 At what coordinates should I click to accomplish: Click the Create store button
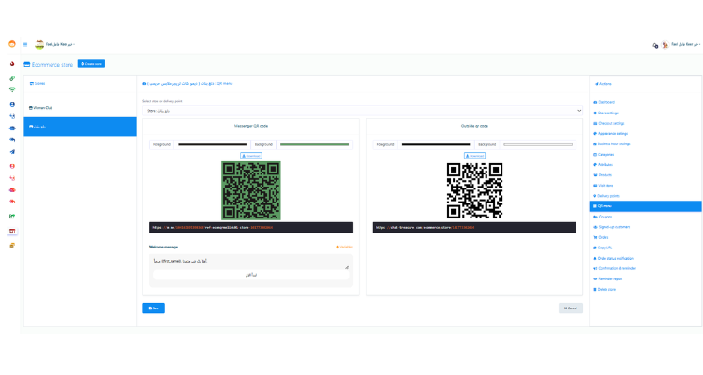click(x=92, y=64)
